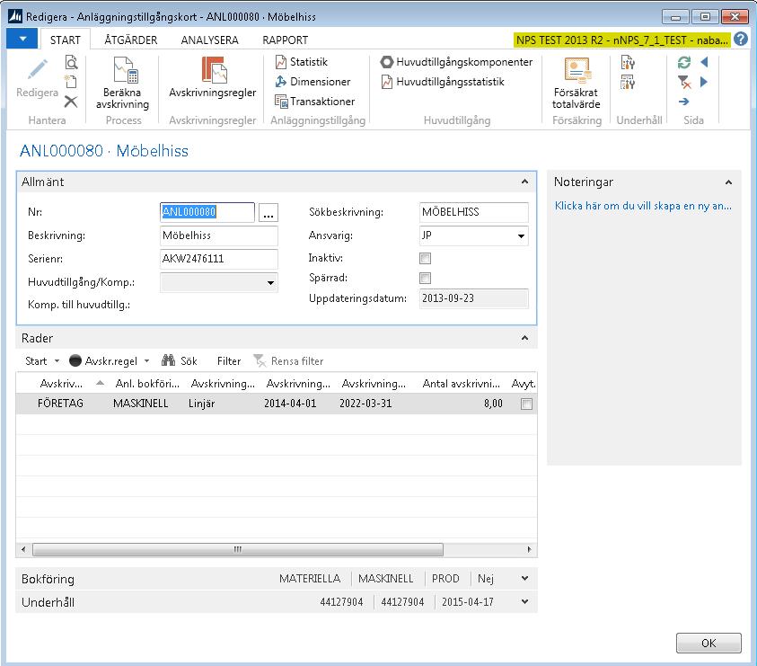Switch to the RAPPORT tab
Screen dimensions: 757x666
pos(285,40)
